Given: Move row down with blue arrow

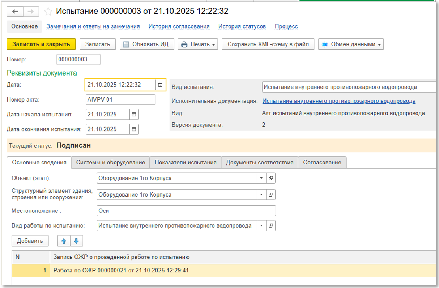Looking at the screenshot, I should pos(76,241).
